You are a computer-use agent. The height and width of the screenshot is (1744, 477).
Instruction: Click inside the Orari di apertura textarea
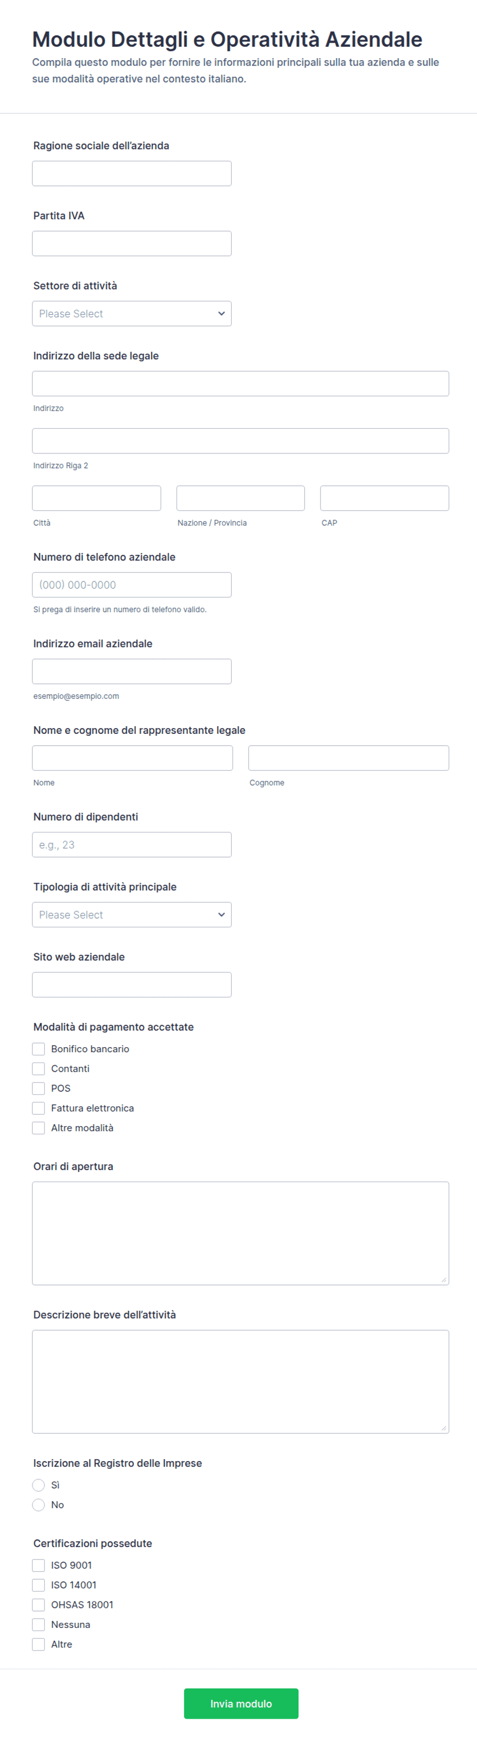coord(241,1233)
